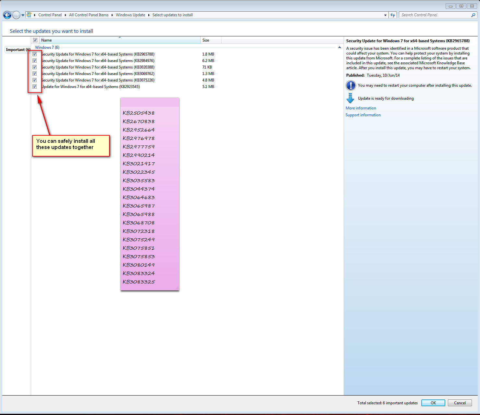The image size is (480, 415).
Task: Expand the arrow after the Windows Update breadcrumb
Action: pyautogui.click(x=149, y=15)
